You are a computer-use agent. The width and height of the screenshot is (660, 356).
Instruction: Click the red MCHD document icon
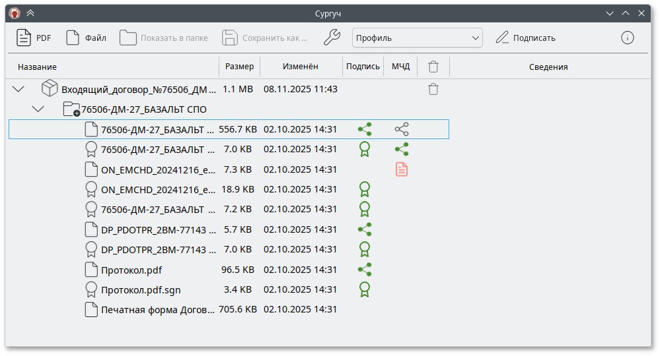[x=402, y=169]
